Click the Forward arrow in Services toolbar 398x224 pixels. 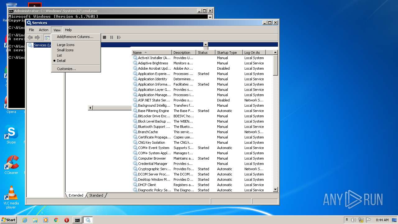37,37
